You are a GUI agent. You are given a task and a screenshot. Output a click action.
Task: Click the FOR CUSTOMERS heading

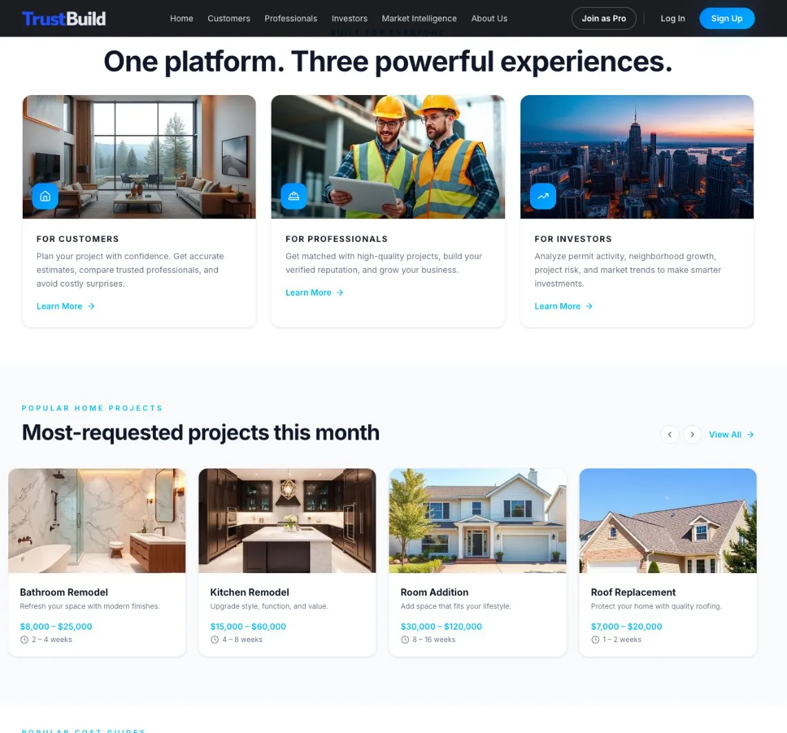point(77,239)
